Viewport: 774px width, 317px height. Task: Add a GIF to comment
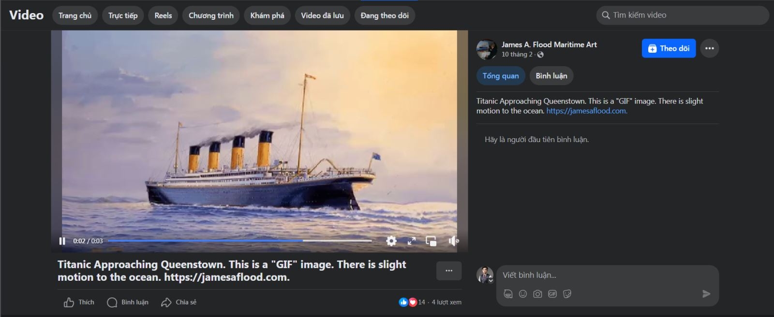(552, 294)
